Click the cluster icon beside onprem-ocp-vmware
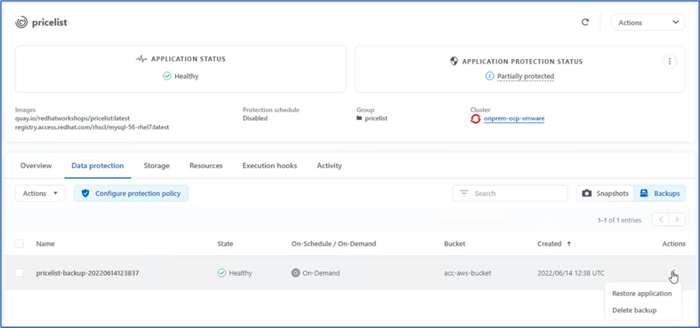Screen dimensions: 700x328 click(475, 119)
